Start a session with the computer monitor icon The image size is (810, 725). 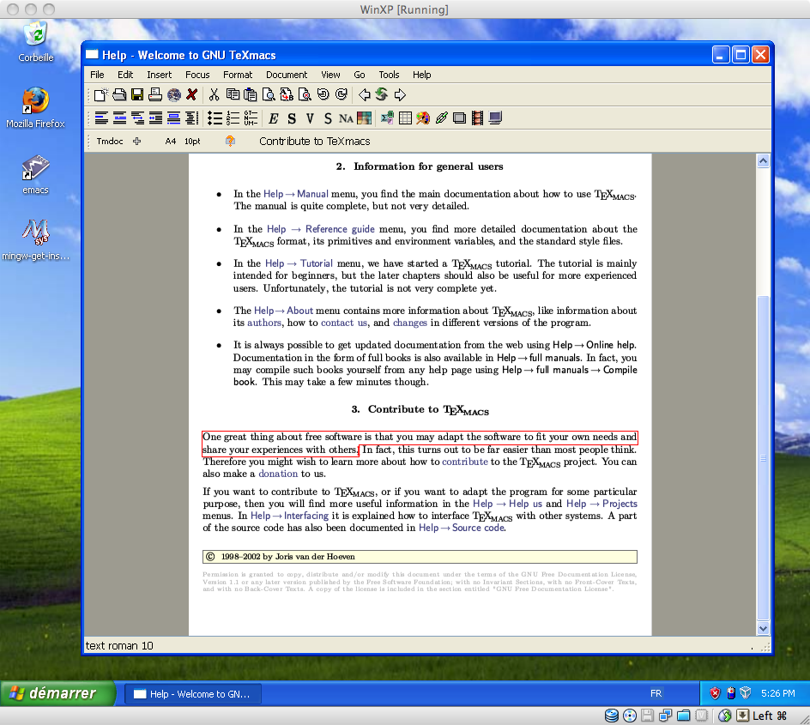(x=495, y=118)
